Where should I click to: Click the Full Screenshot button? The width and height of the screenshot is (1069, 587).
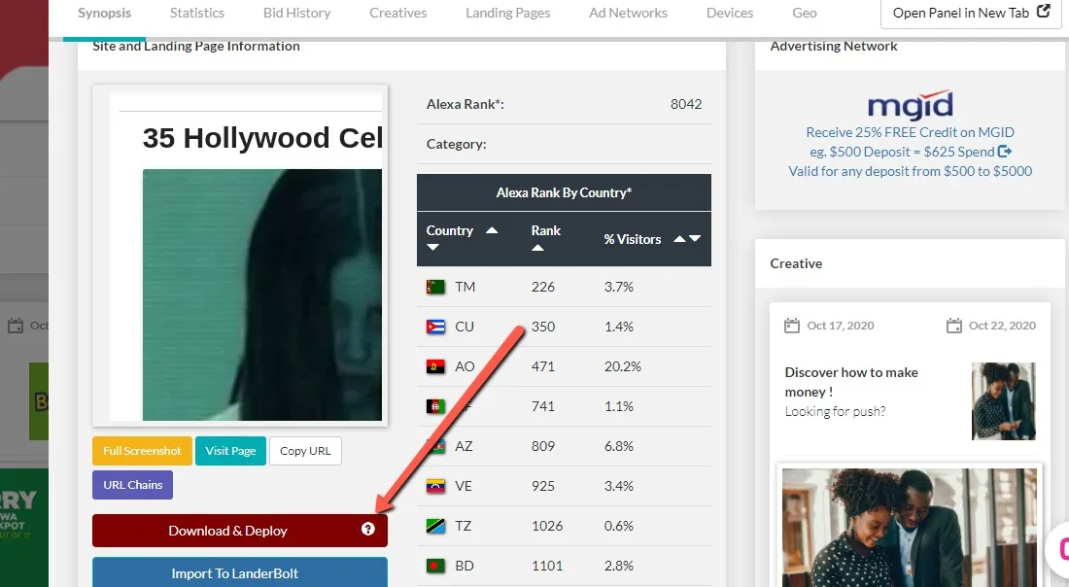point(142,451)
